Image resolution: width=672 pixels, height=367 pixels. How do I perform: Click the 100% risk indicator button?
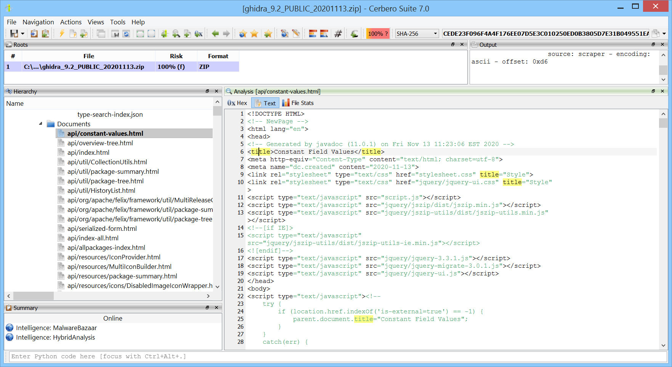[378, 33]
